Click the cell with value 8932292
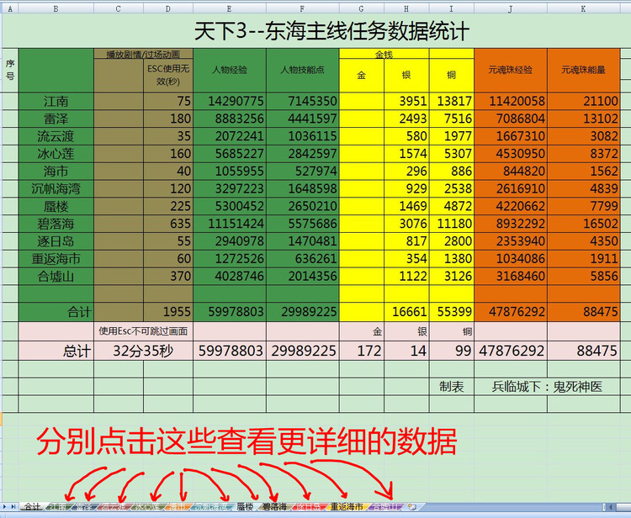Image resolution: width=631 pixels, height=518 pixels. 511,224
